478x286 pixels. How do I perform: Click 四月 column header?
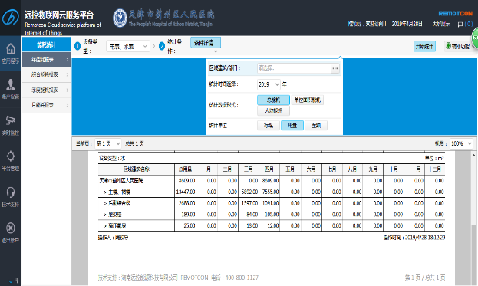(x=269, y=169)
